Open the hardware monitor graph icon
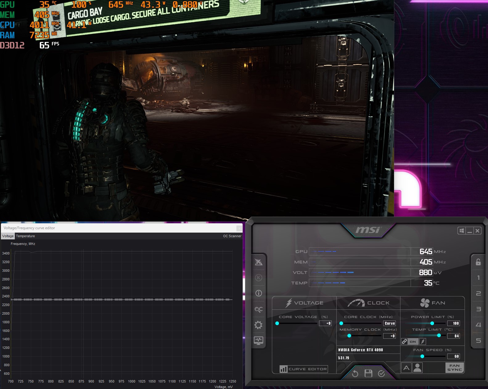 [x=258, y=341]
